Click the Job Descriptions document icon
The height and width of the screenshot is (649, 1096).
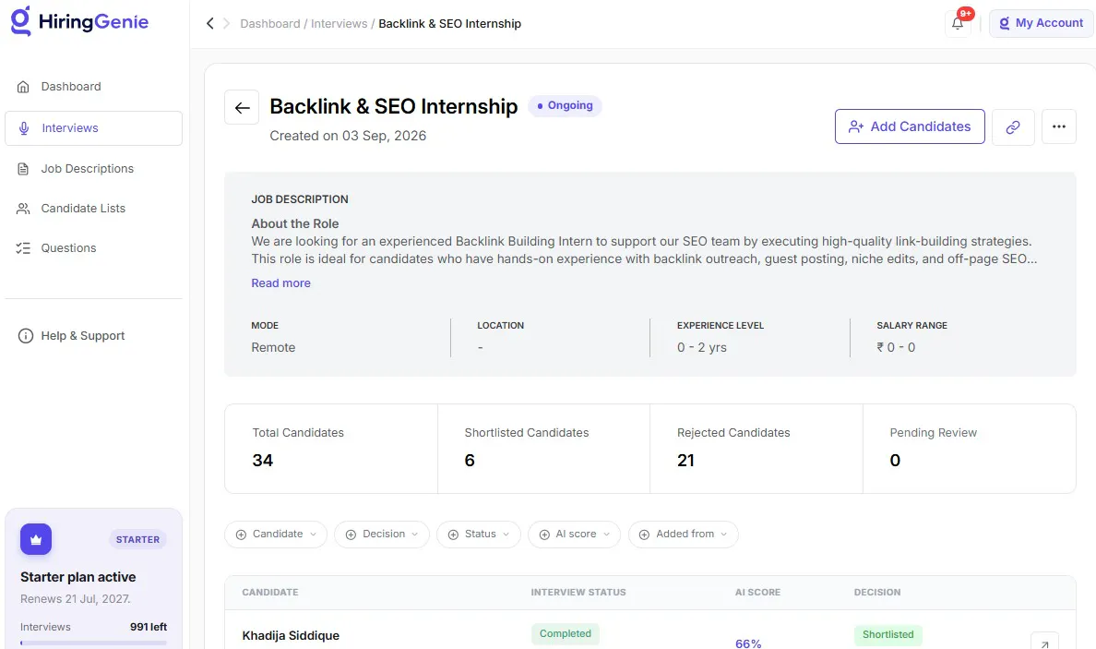23,169
